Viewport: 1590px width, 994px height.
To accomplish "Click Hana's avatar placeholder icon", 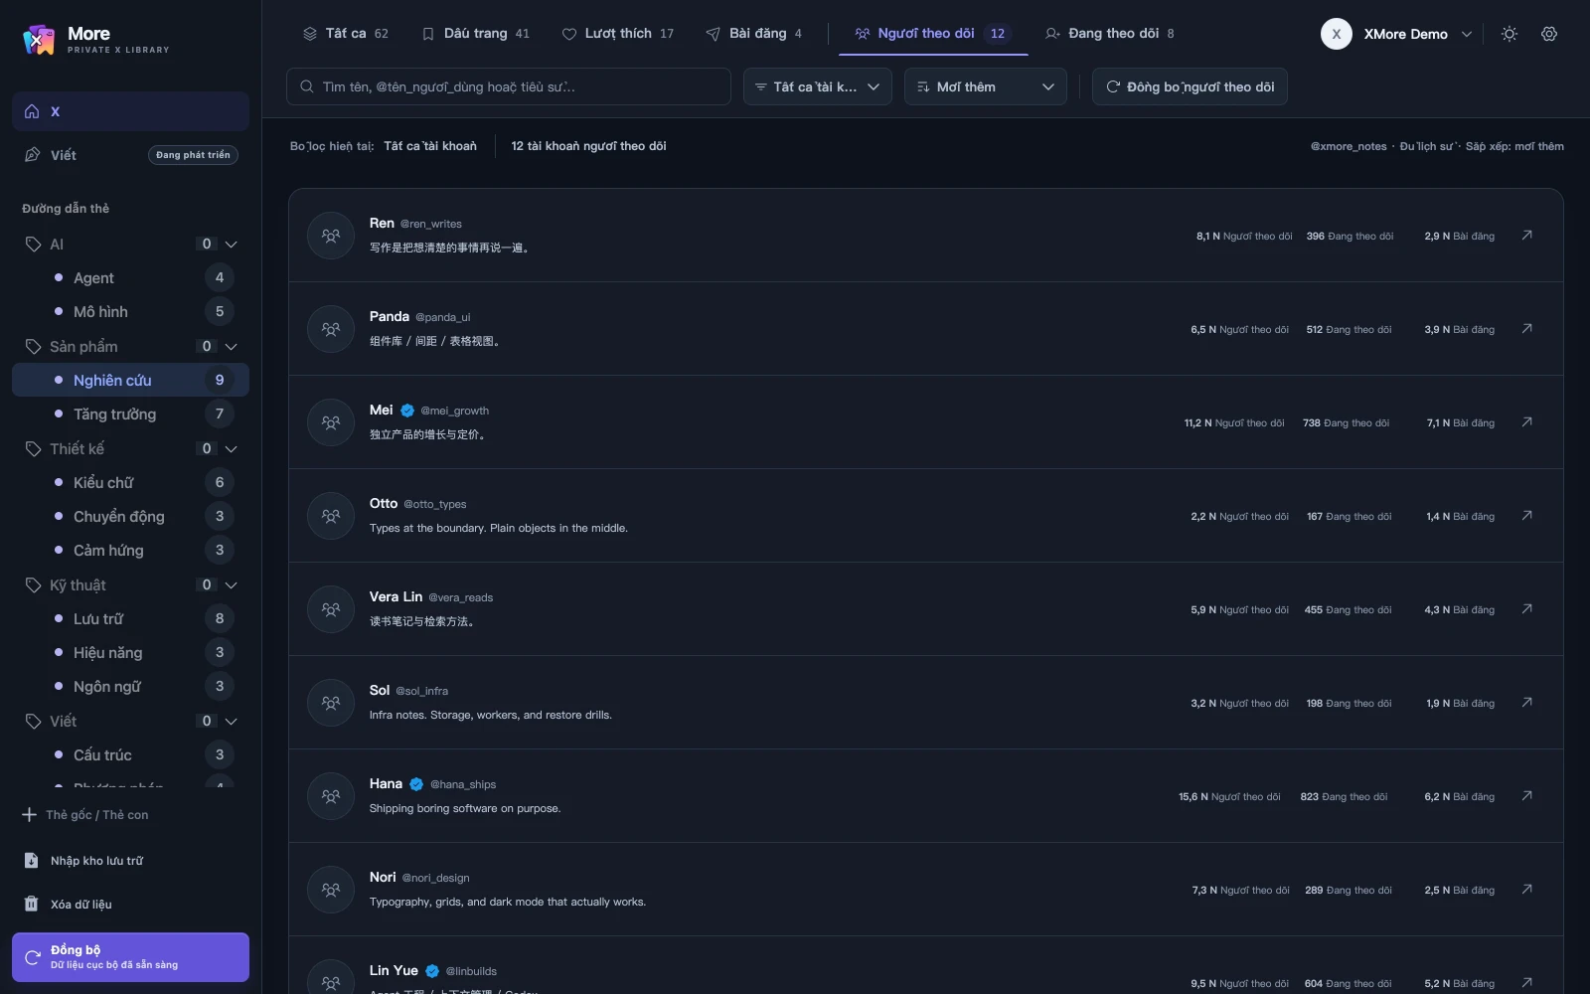I will pos(331,796).
